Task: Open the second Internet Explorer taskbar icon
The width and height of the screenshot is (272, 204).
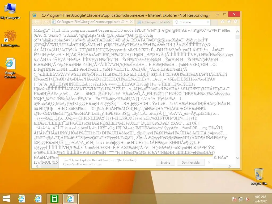Action: coord(38,199)
